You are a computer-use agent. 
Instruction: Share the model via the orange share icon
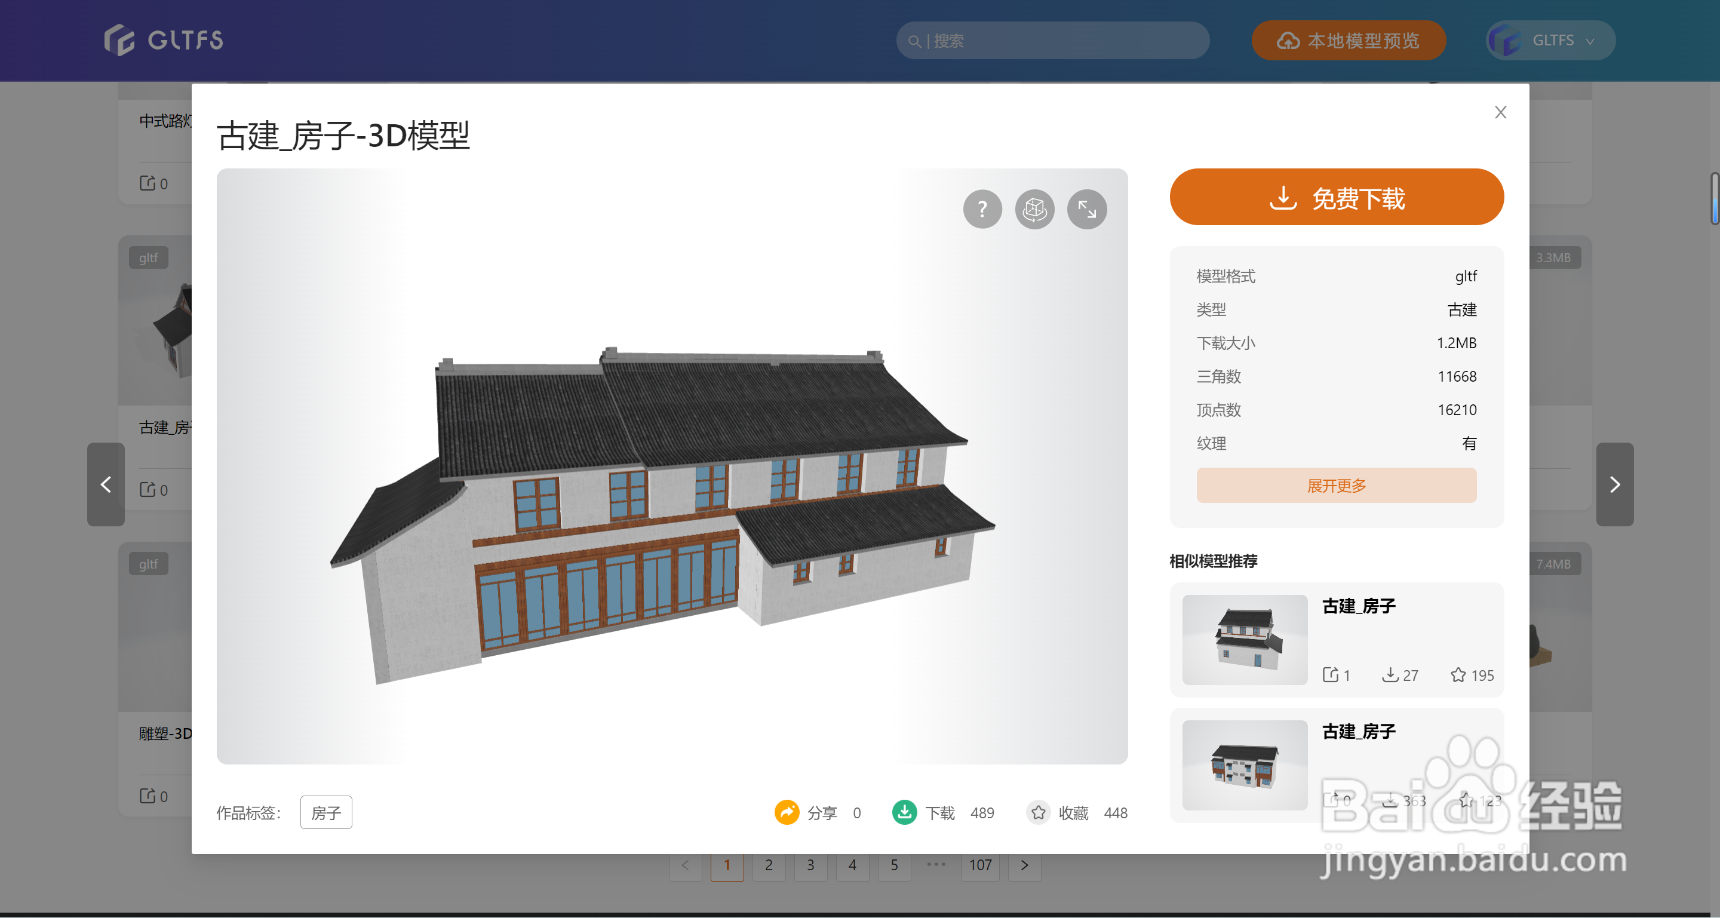point(787,812)
